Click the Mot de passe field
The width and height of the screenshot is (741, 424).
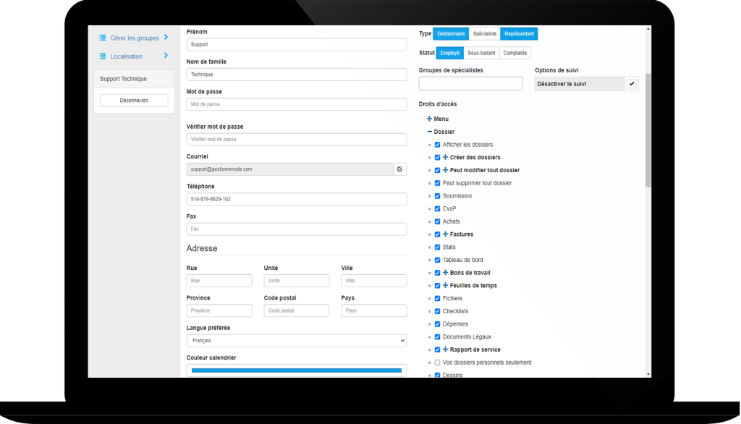tap(296, 104)
